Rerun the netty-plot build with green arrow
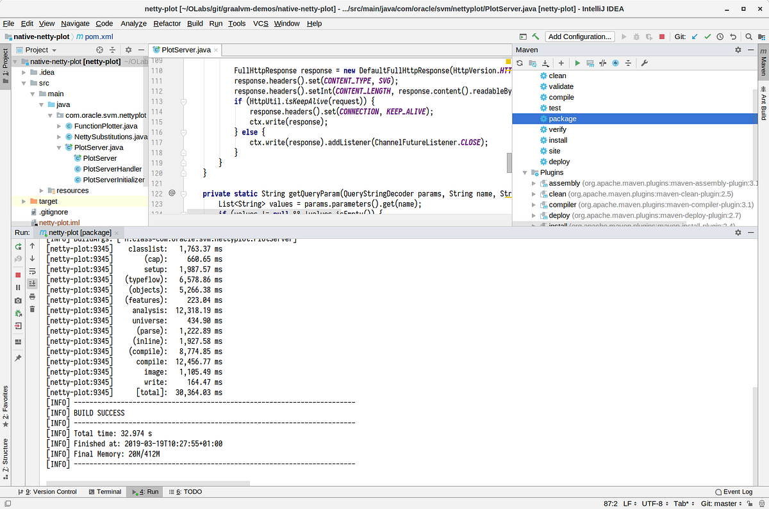The image size is (769, 509). click(19, 246)
